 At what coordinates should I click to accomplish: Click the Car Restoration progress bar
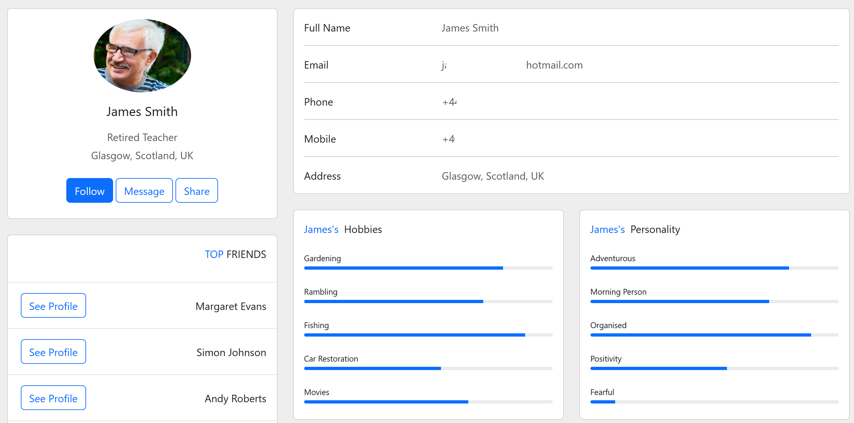(428, 368)
